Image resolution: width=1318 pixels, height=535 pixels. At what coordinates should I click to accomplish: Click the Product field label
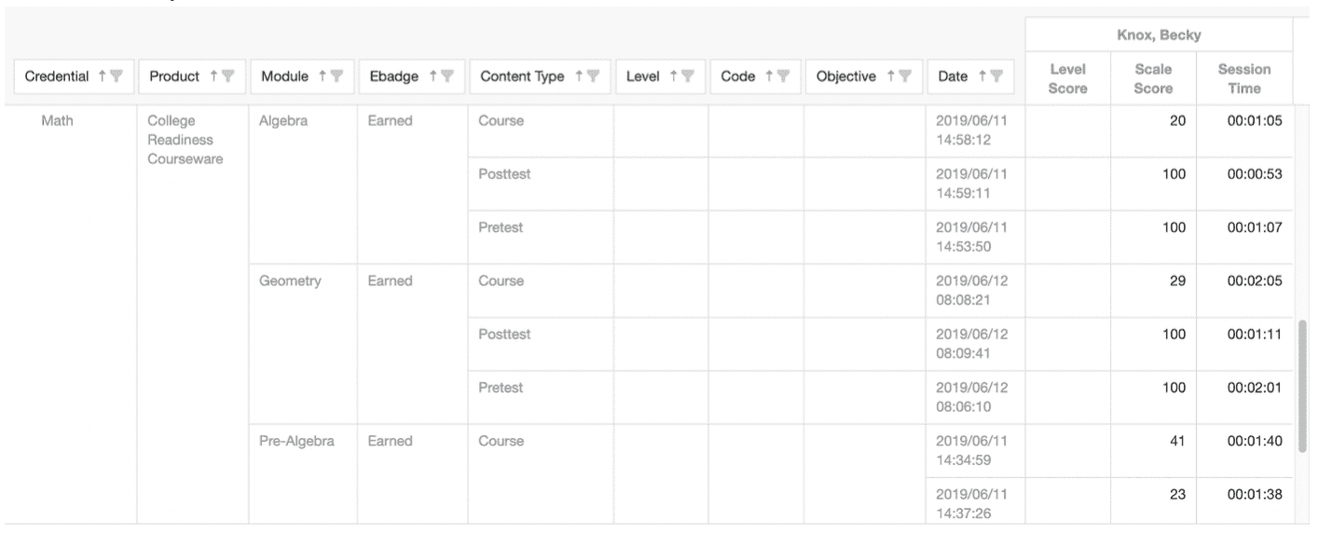(x=173, y=76)
